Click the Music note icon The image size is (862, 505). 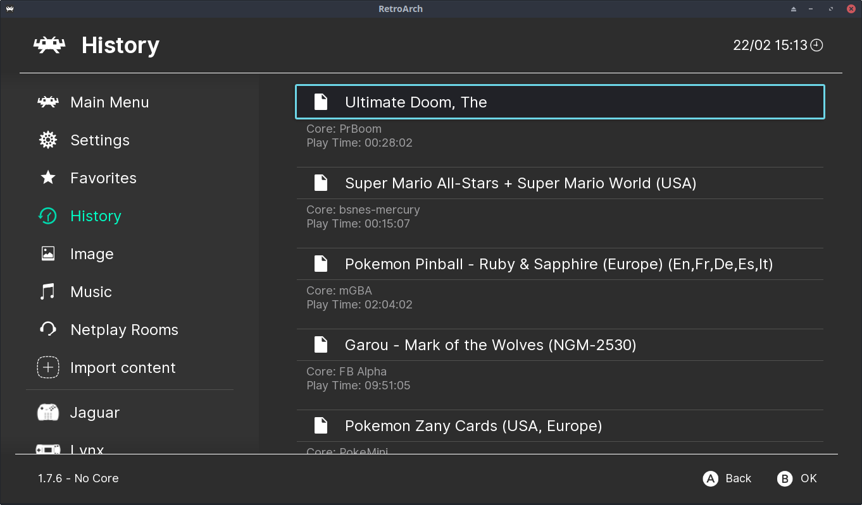click(47, 292)
